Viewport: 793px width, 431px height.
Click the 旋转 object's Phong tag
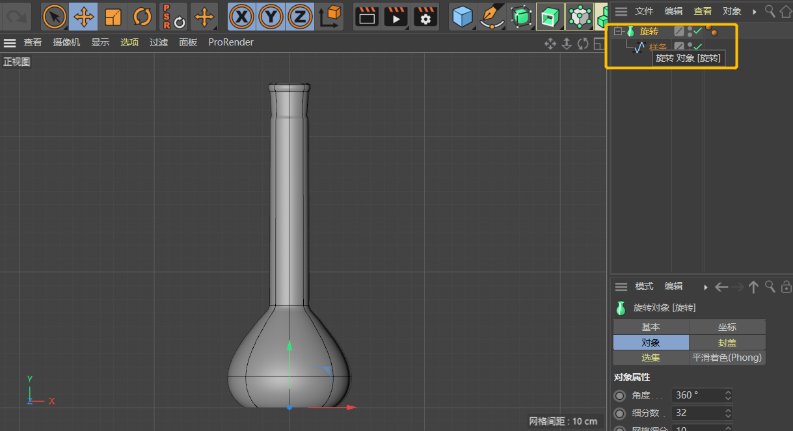click(x=711, y=30)
